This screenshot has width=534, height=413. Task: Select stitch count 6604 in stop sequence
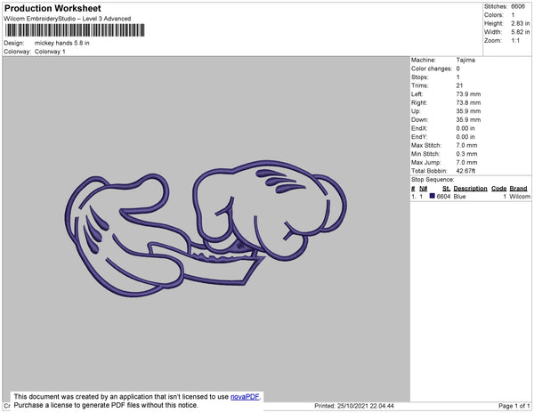[443, 197]
